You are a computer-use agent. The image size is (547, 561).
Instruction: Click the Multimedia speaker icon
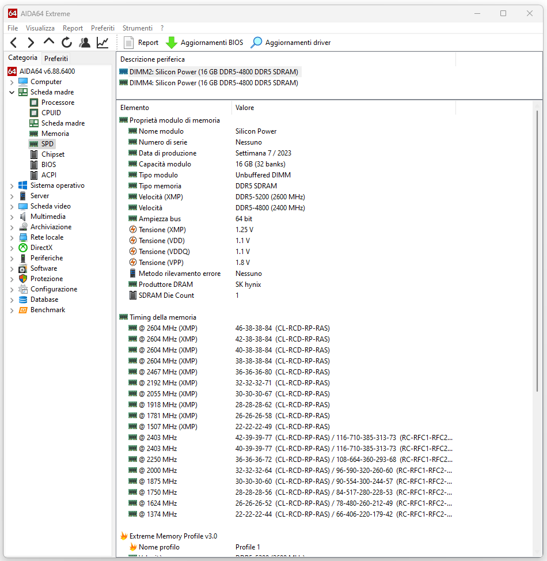click(x=23, y=217)
